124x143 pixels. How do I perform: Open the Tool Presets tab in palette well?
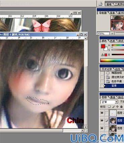click(119, 4)
